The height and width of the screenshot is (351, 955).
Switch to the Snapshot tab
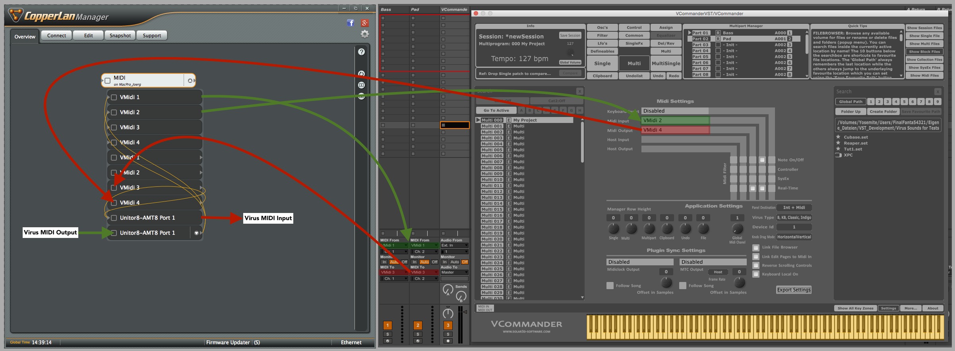(x=120, y=36)
